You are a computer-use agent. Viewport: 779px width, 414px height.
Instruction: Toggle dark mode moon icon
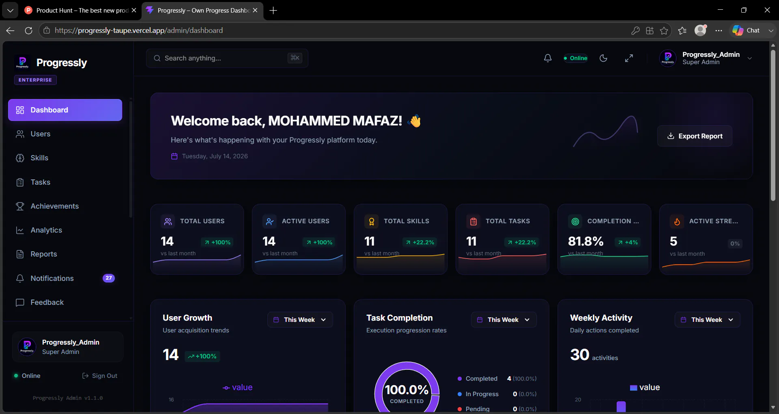coord(603,58)
